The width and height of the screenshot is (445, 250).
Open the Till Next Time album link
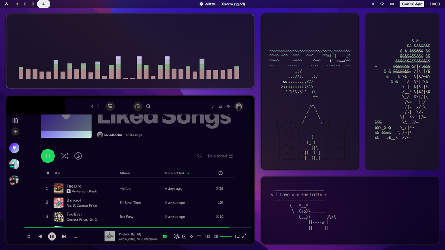tap(130, 203)
